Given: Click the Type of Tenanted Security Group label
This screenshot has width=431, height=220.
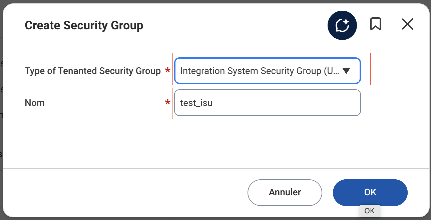Looking at the screenshot, I should click(93, 71).
